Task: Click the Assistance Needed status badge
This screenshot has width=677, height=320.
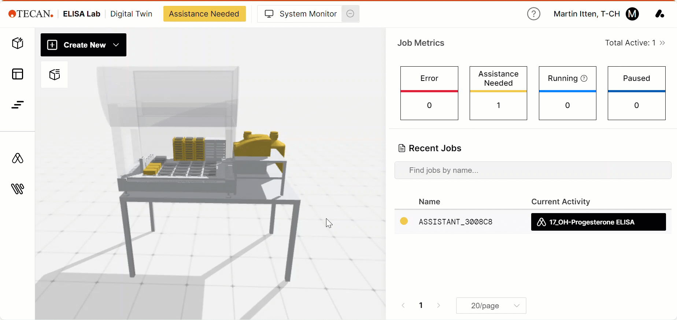Action: [204, 14]
